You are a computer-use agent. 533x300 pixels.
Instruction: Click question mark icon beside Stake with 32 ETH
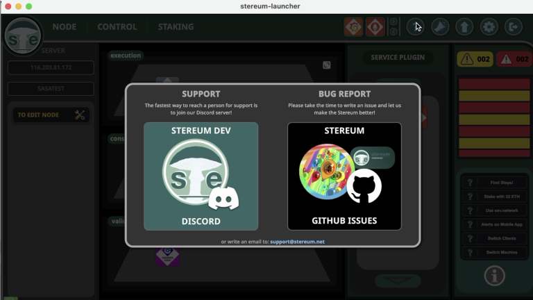click(470, 197)
